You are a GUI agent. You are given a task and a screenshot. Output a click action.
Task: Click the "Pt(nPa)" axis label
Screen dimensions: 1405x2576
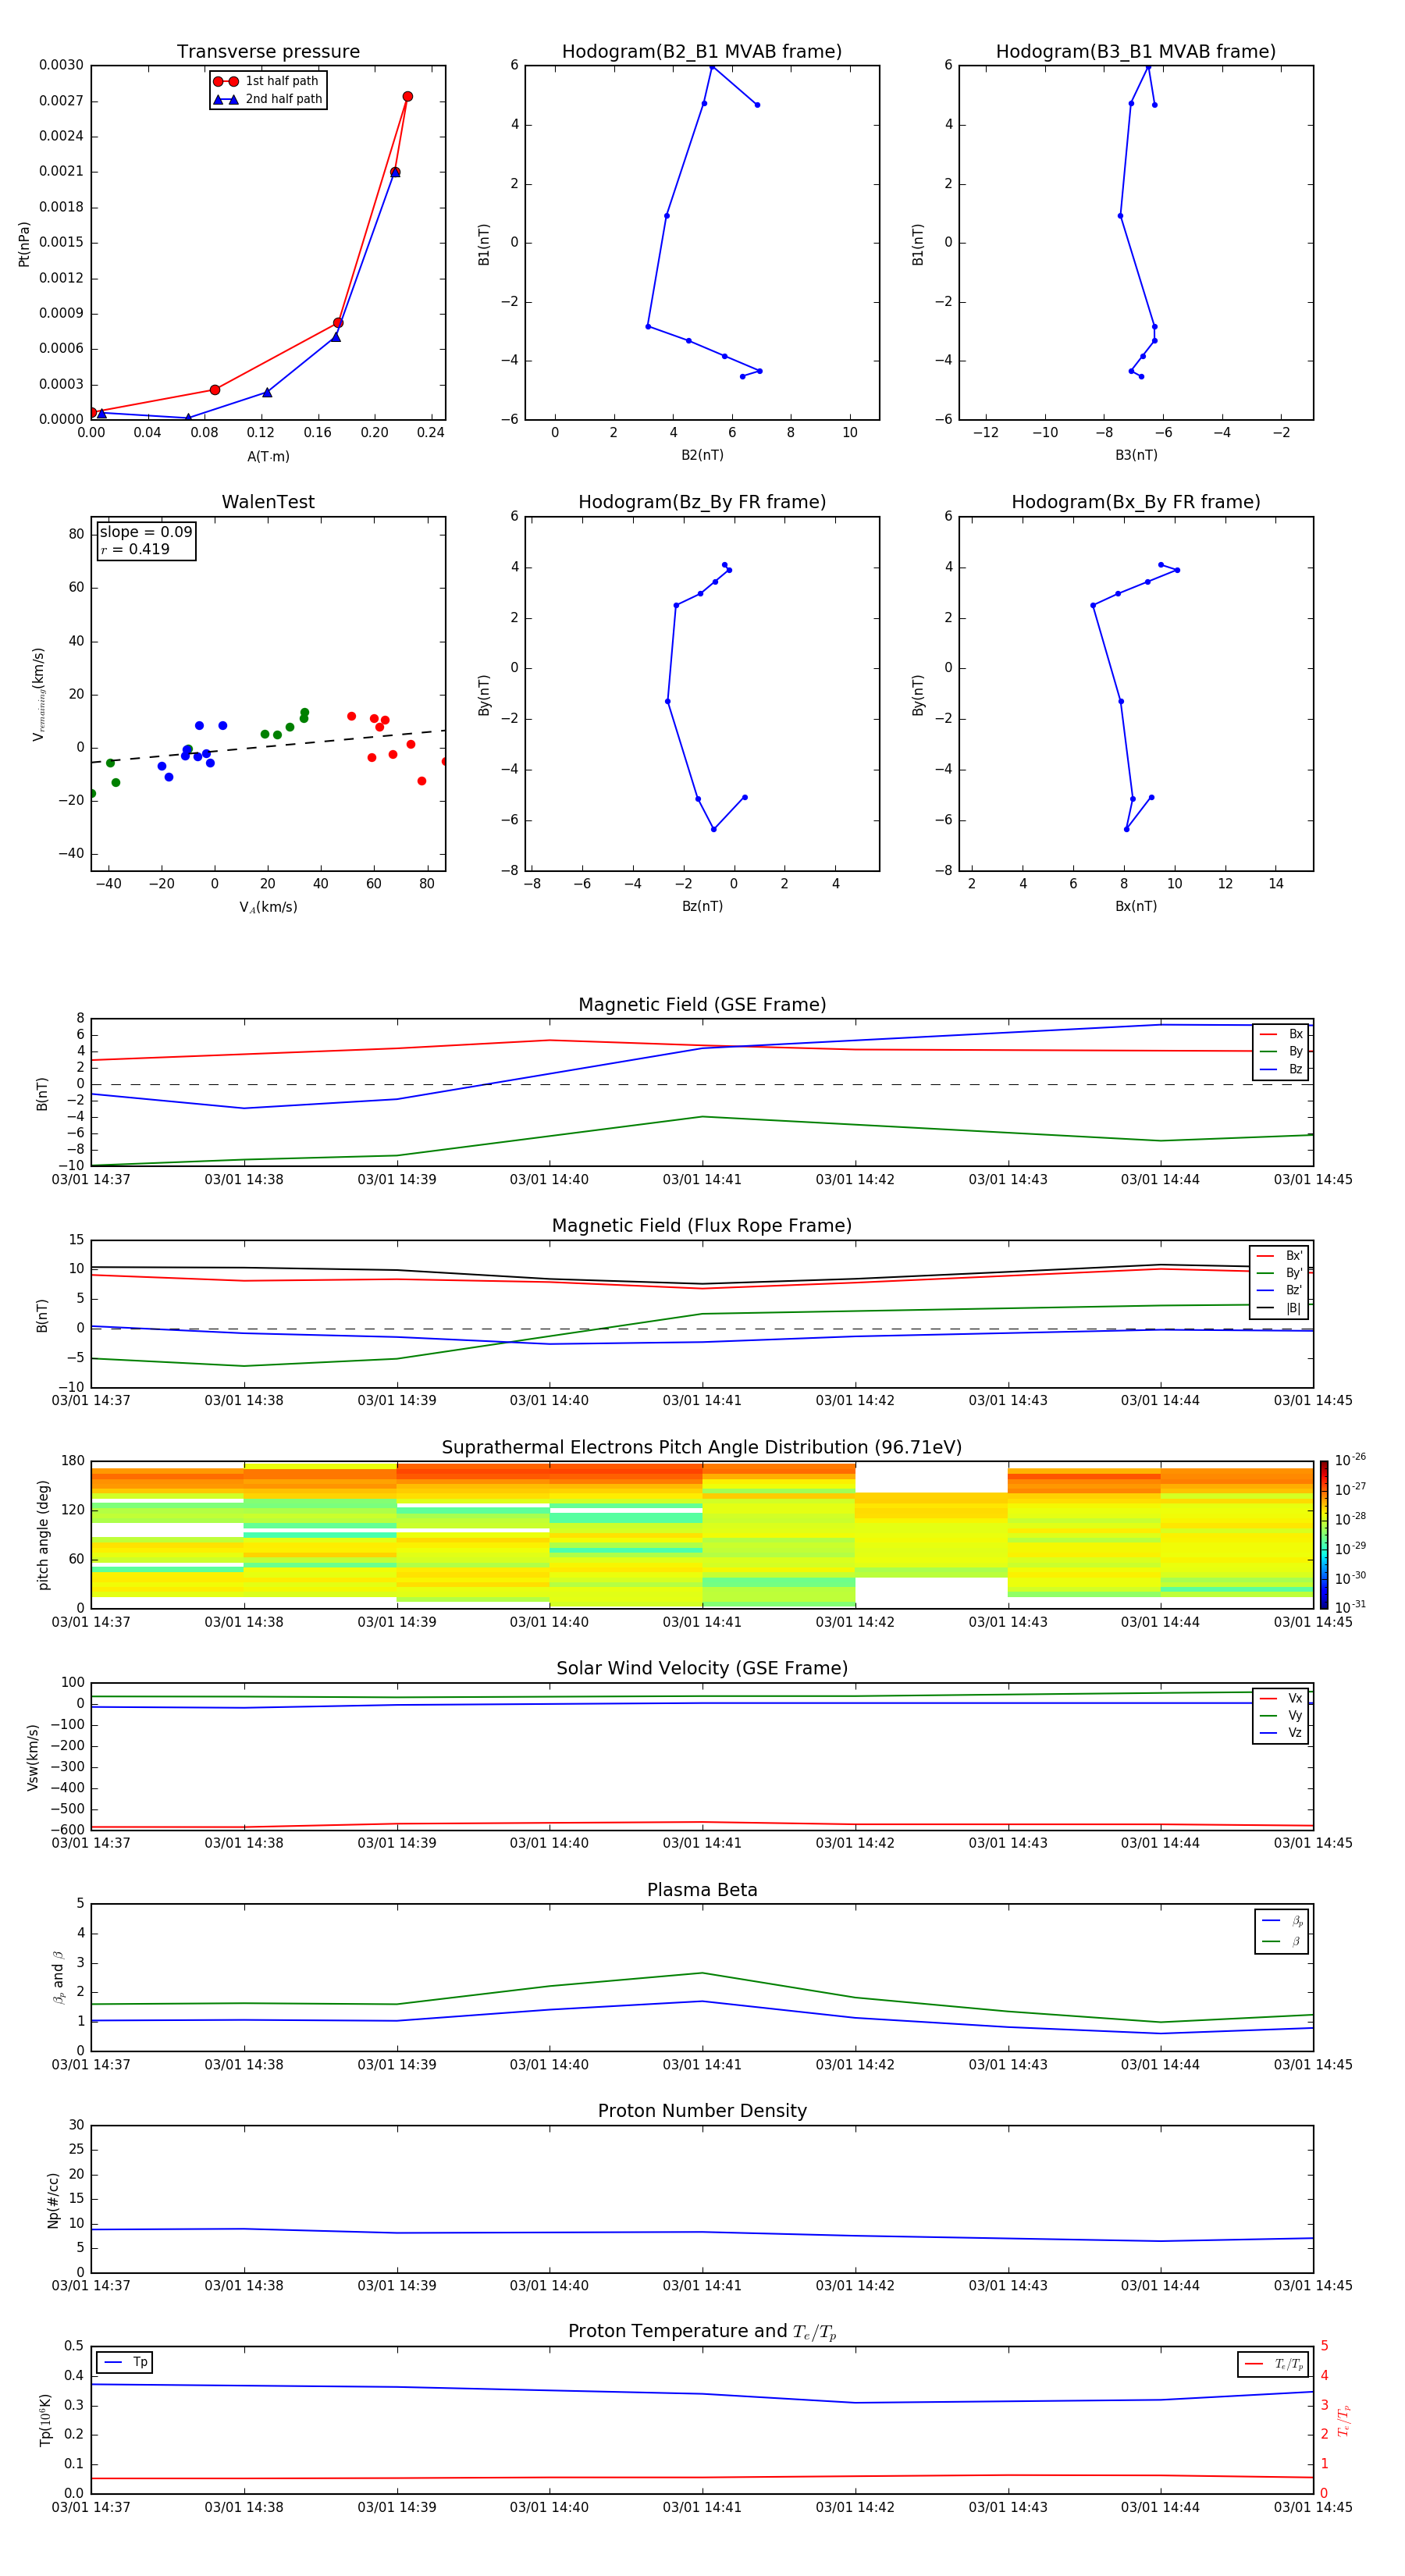24,244
